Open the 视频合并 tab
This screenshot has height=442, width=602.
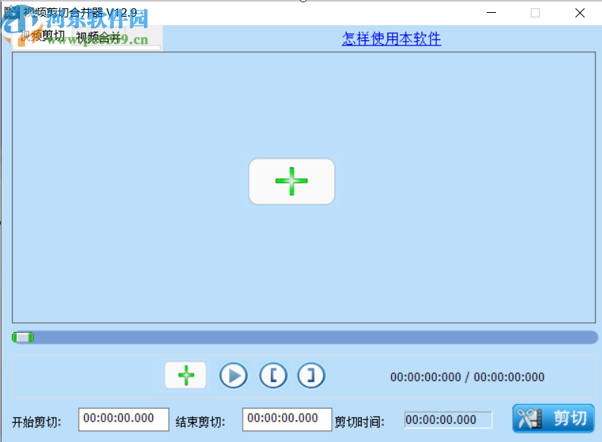tap(99, 37)
